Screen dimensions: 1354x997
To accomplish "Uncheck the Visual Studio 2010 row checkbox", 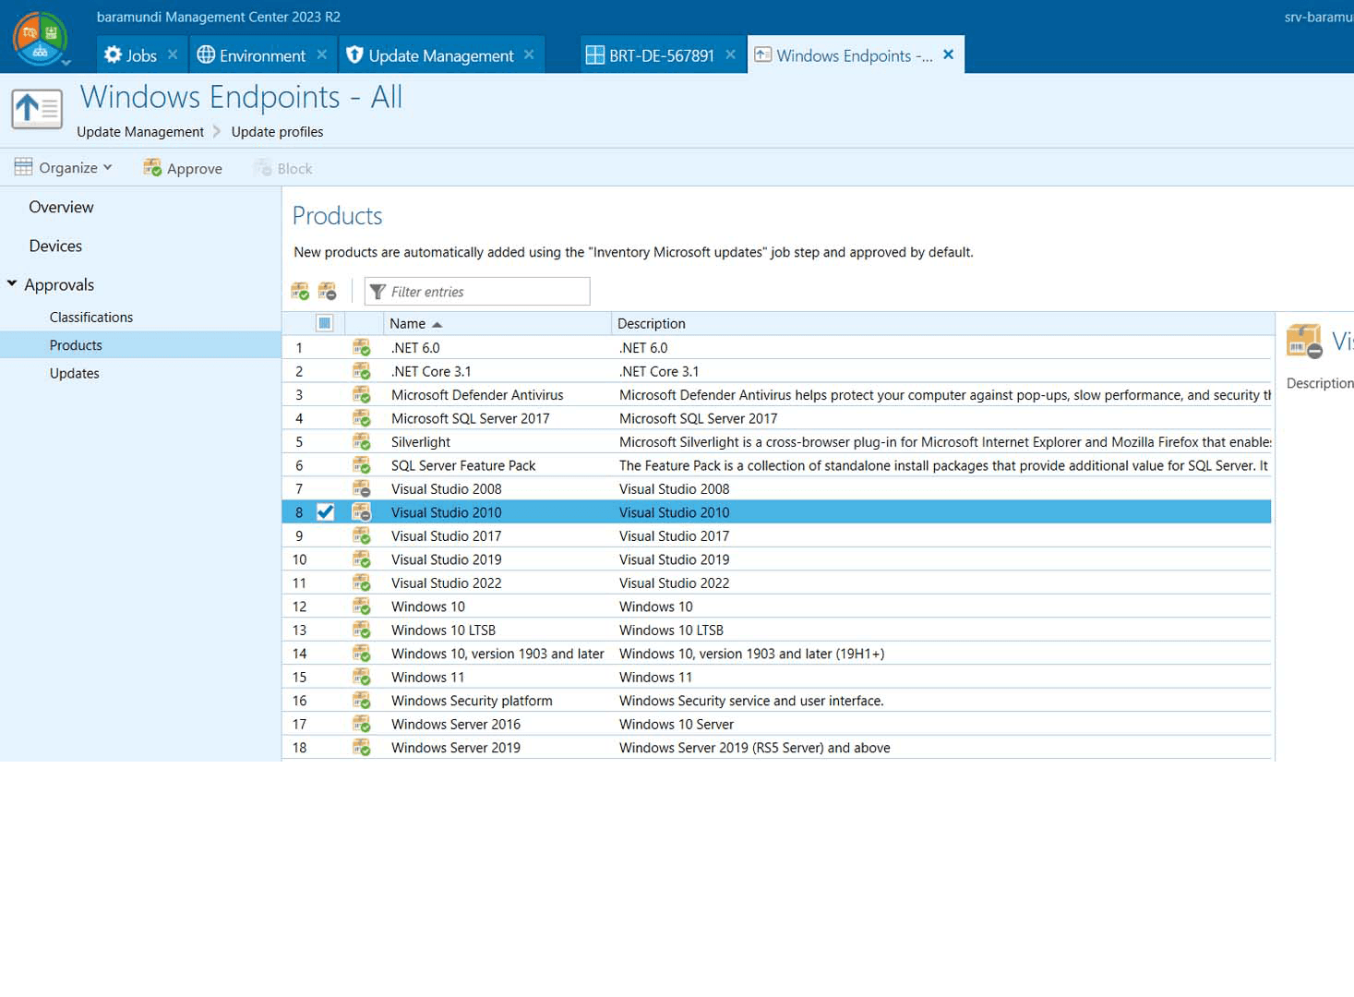I will [325, 512].
